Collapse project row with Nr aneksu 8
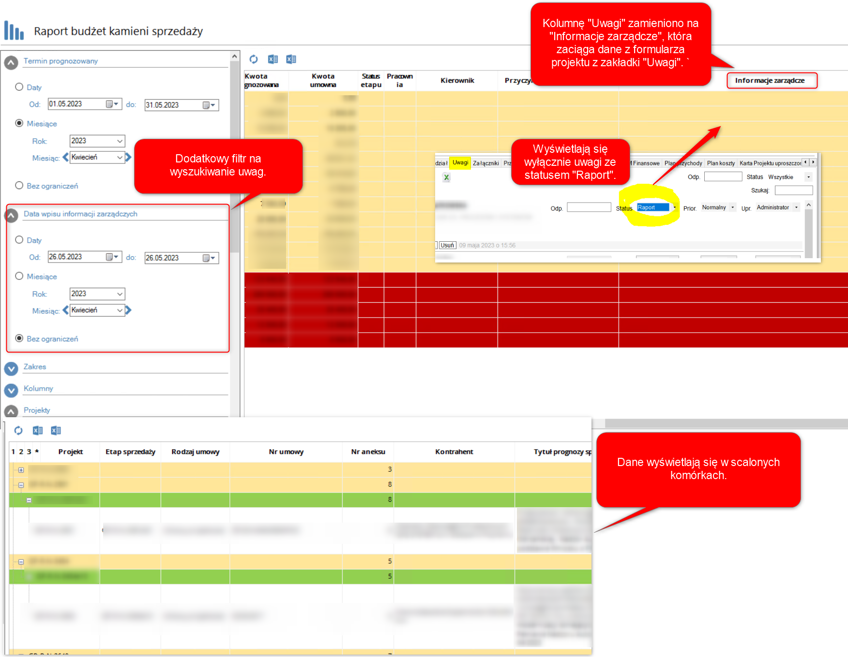Image resolution: width=848 pixels, height=657 pixels. 21,484
